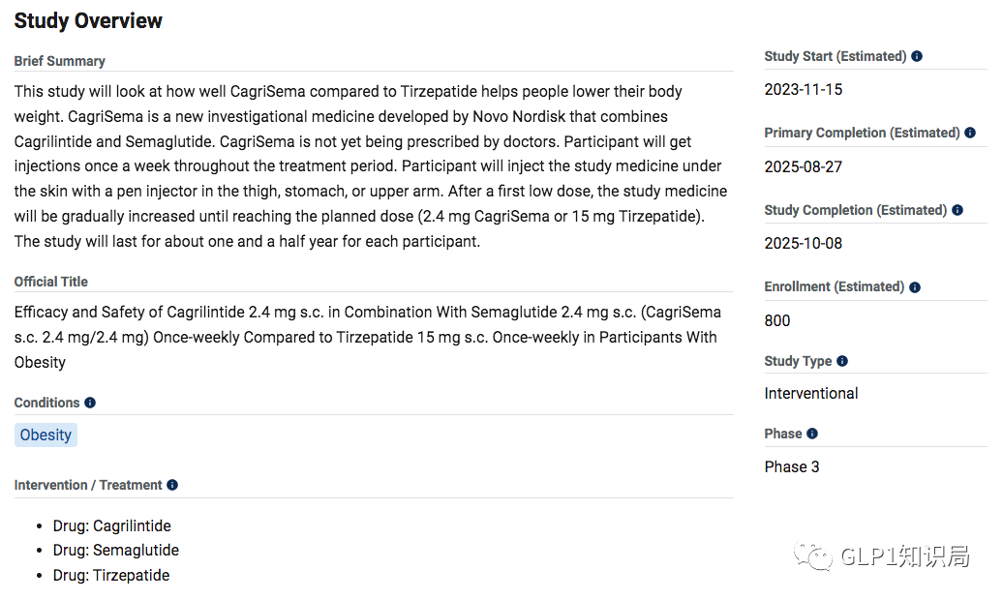Click info icon next to Study Start

pos(917,56)
